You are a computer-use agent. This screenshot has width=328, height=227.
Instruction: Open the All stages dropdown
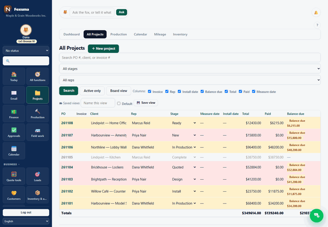190,69
